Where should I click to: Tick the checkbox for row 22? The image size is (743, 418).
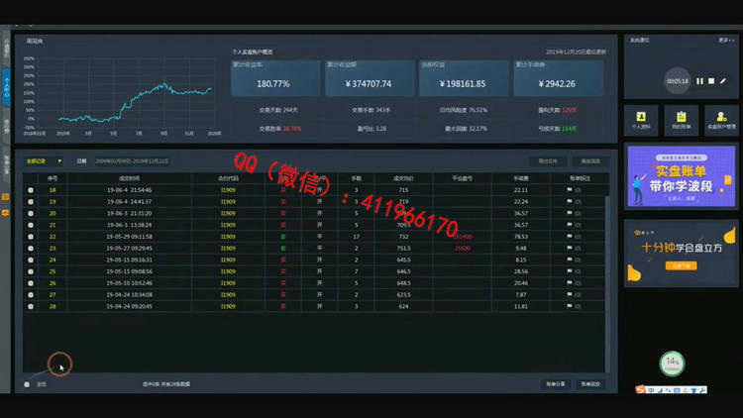coord(31,237)
